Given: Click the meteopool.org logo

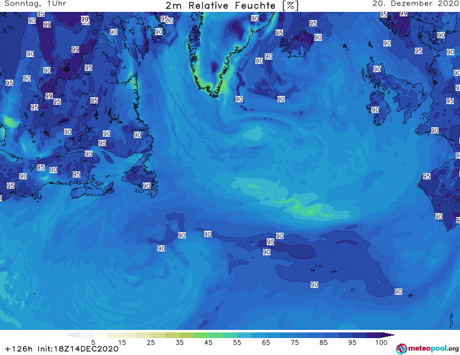Looking at the screenshot, I should [427, 349].
